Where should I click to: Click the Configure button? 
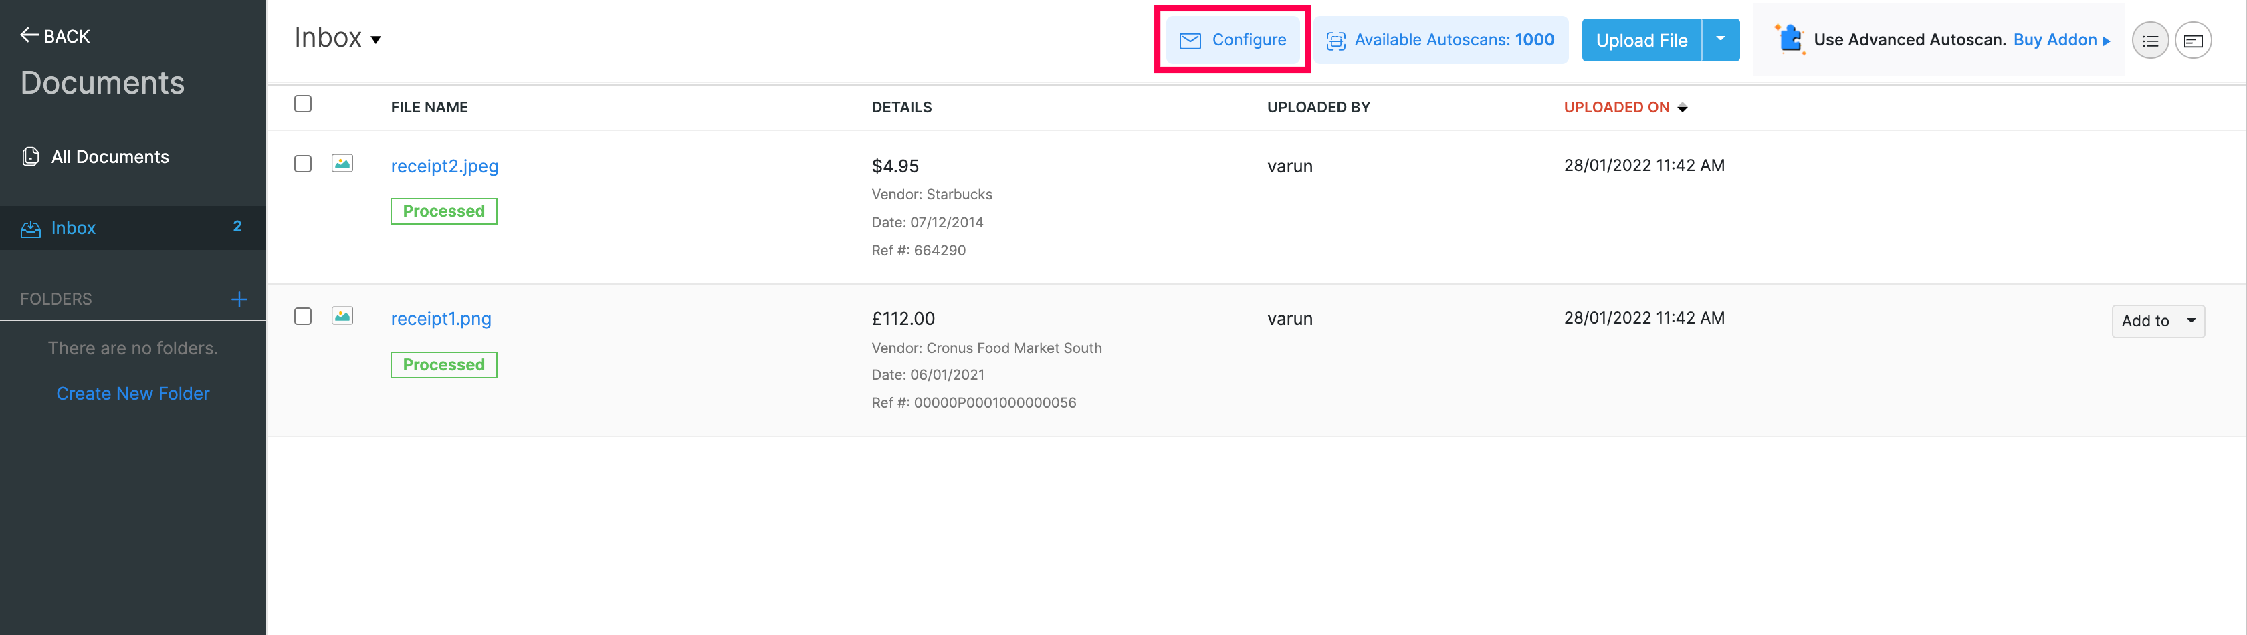pos(1233,40)
